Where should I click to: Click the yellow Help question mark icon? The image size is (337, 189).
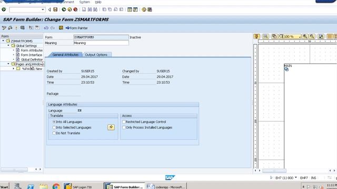[x=144, y=9]
